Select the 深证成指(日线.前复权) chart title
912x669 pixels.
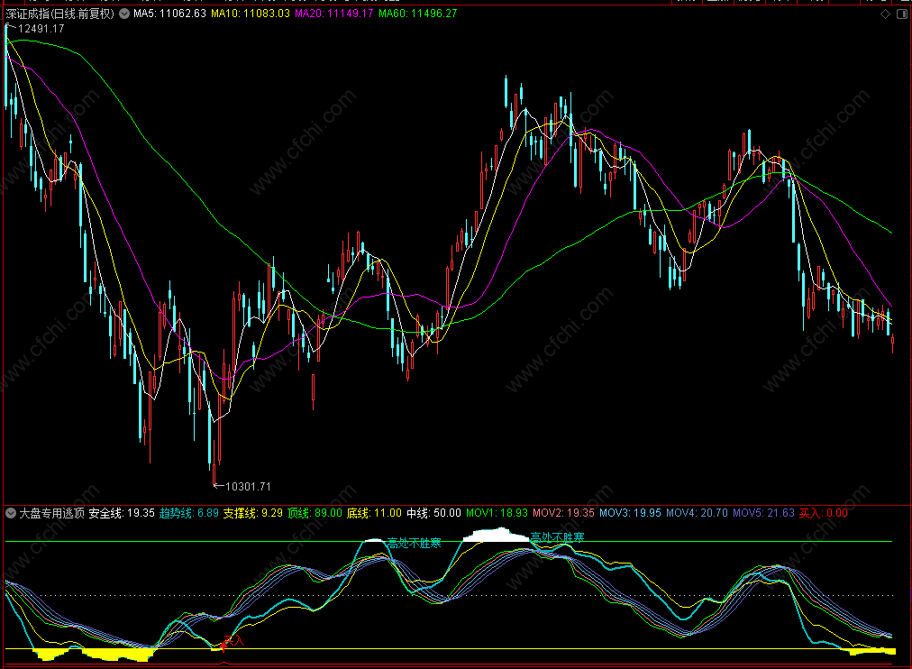click(x=59, y=14)
